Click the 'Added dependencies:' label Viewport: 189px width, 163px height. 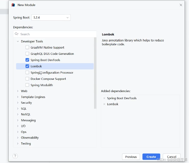pyautogui.click(x=116, y=91)
